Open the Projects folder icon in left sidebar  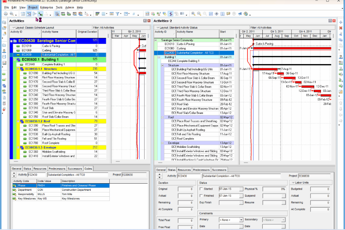[x=4, y=45]
